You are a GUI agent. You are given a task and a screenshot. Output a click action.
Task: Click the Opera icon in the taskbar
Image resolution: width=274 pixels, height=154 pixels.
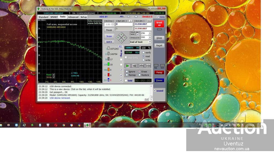[x=56, y=125]
